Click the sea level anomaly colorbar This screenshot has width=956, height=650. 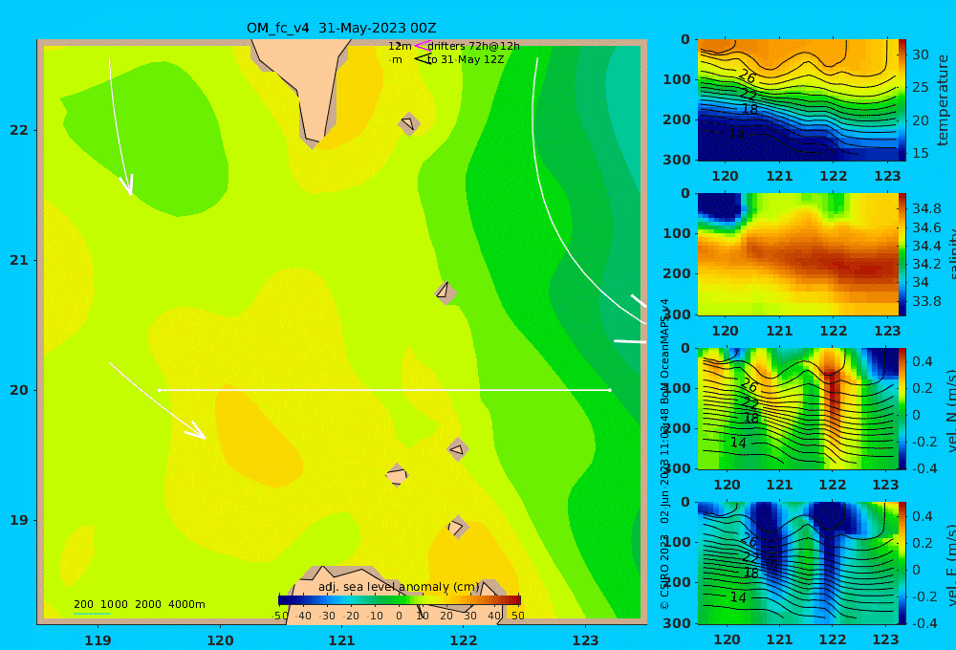(400, 600)
